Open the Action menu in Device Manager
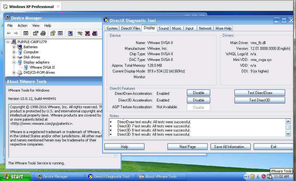Screen dimensions: 296x181 pos(22,26)
